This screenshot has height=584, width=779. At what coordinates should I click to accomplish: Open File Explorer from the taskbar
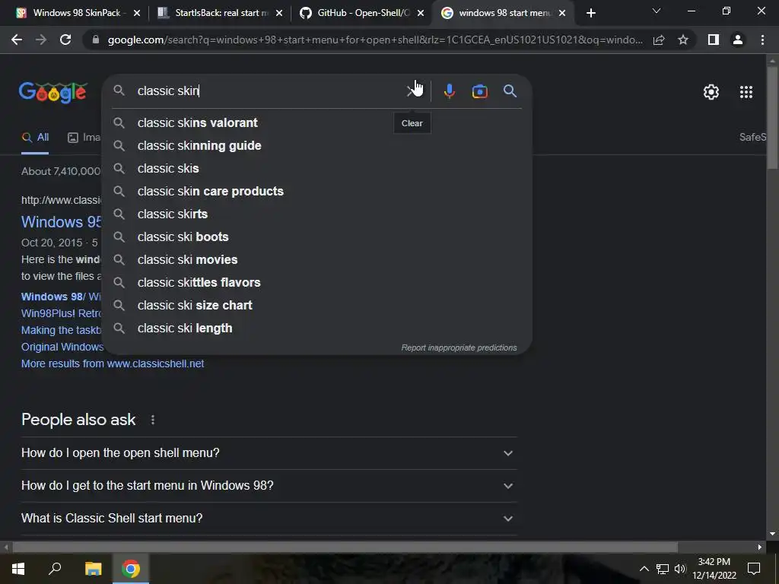[93, 569]
